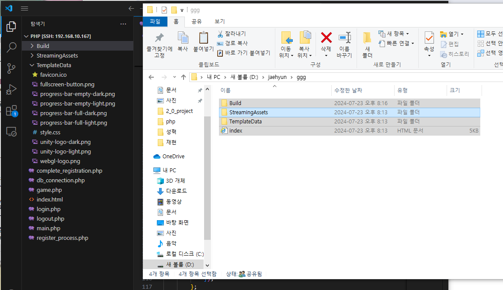
Task: Click the VS Code back navigation arrow
Action: point(131,9)
